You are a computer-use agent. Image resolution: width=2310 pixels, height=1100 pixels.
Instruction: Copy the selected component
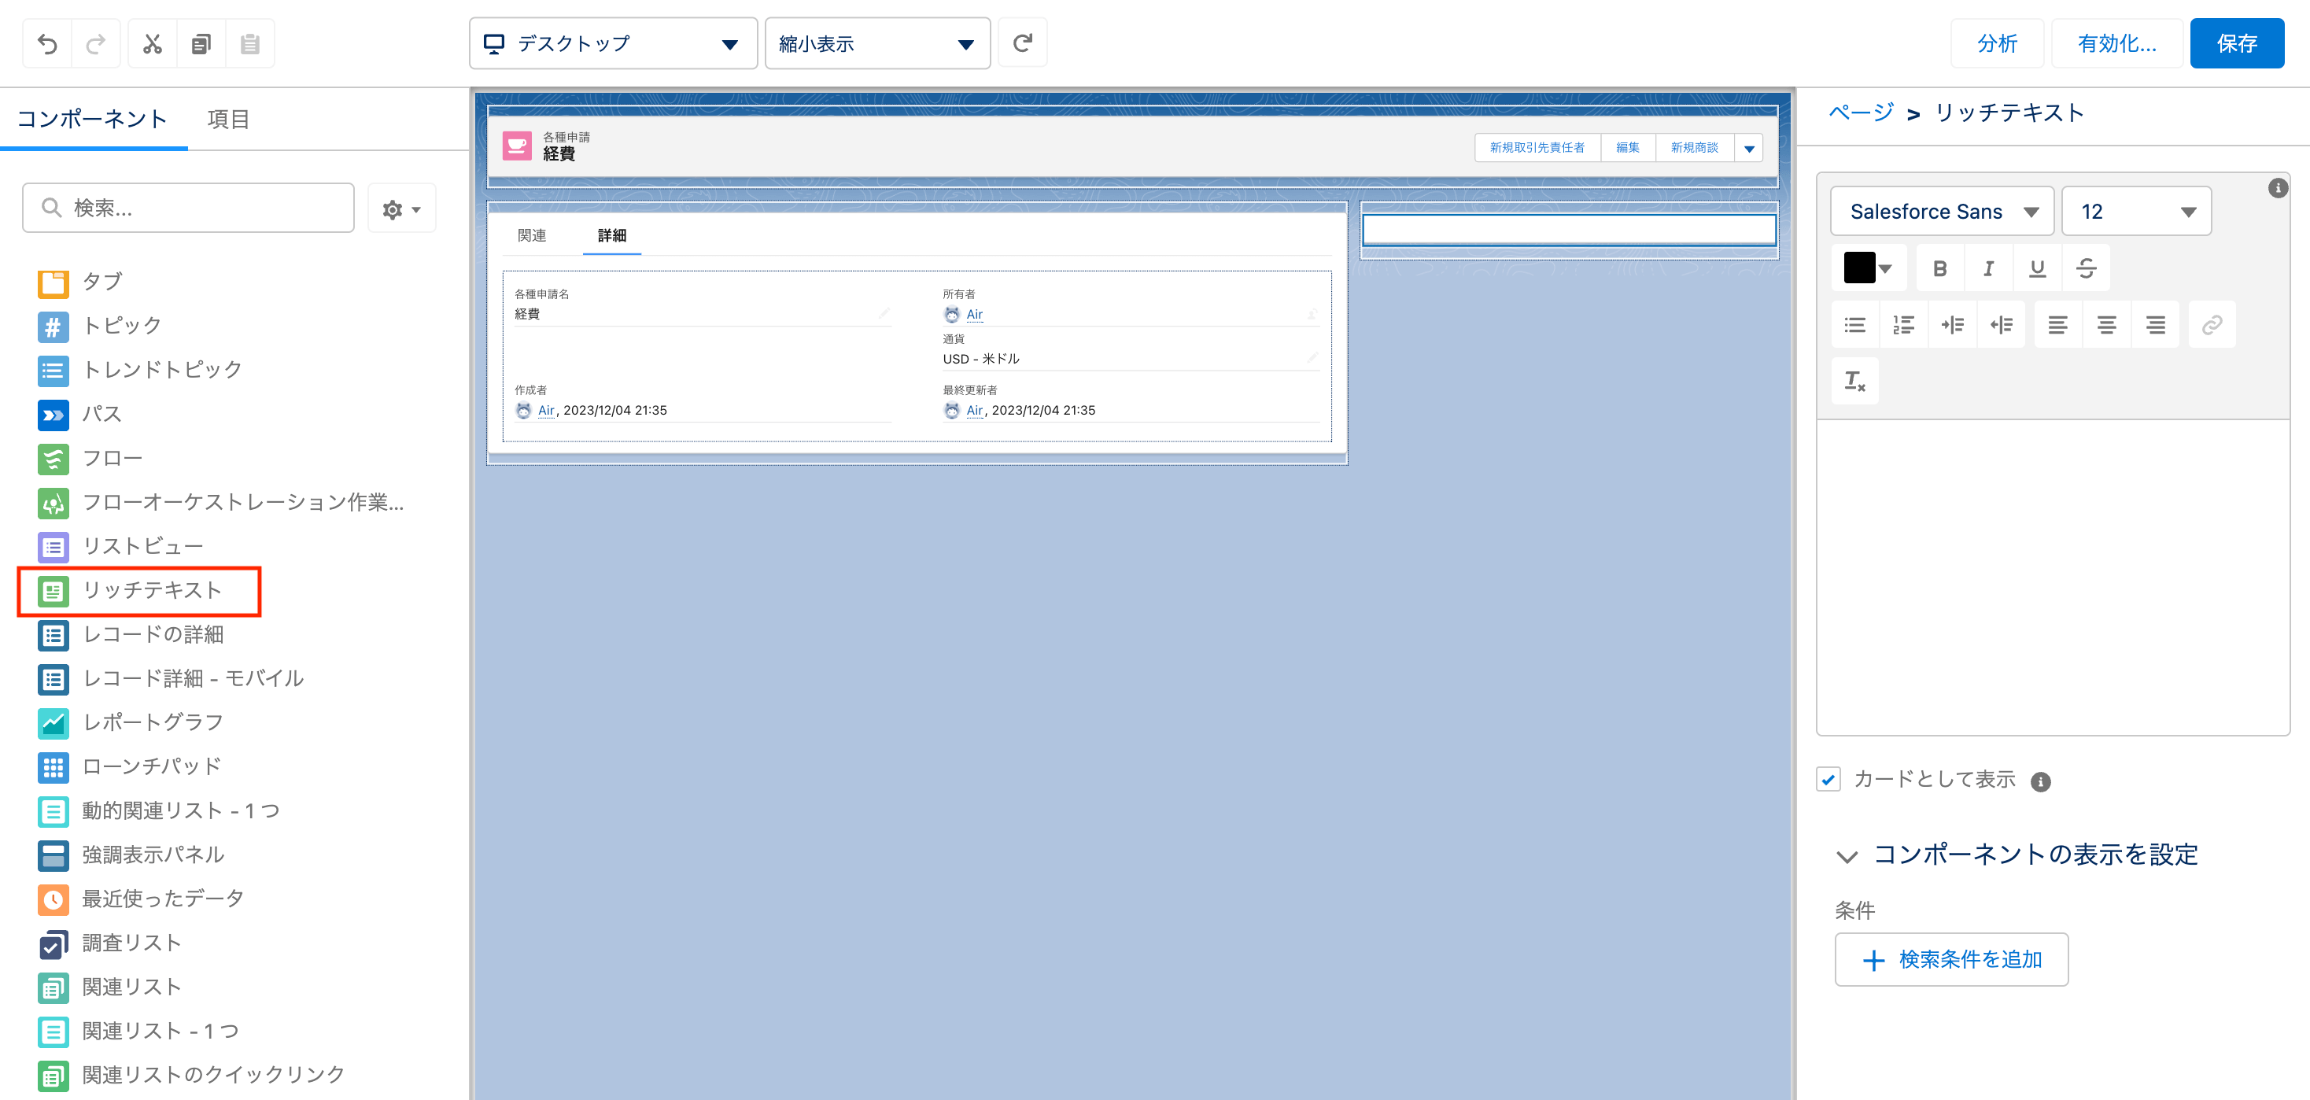(201, 43)
